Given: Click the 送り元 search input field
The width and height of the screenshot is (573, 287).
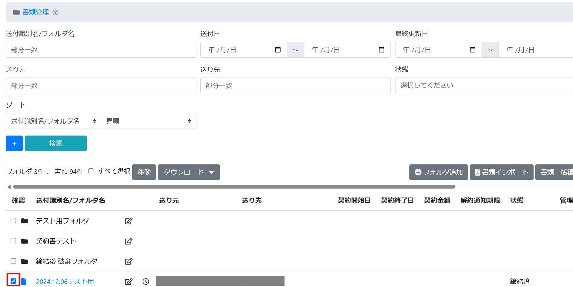Looking at the screenshot, I should (101, 86).
